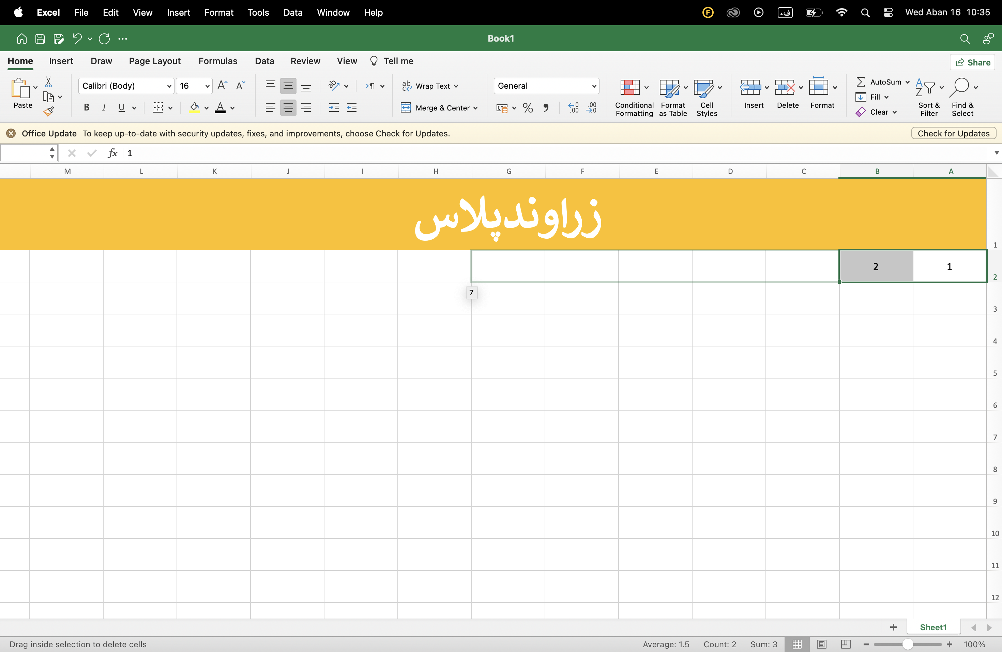Open Conditional Formatting
Image resolution: width=1002 pixels, height=652 pixels.
(x=634, y=98)
